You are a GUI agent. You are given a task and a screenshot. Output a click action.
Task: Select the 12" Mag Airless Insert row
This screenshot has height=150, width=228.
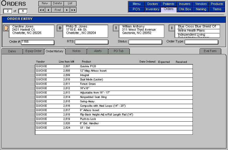(114, 71)
